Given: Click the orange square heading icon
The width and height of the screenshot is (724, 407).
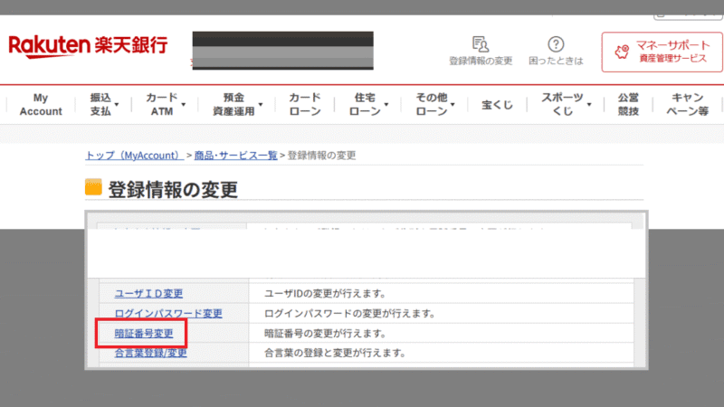Looking at the screenshot, I should (93, 188).
